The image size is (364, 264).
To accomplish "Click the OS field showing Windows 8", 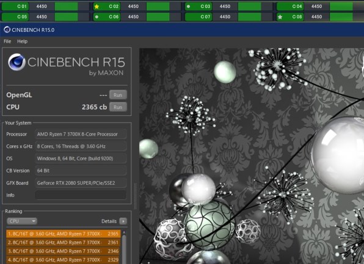I will coord(81,159).
